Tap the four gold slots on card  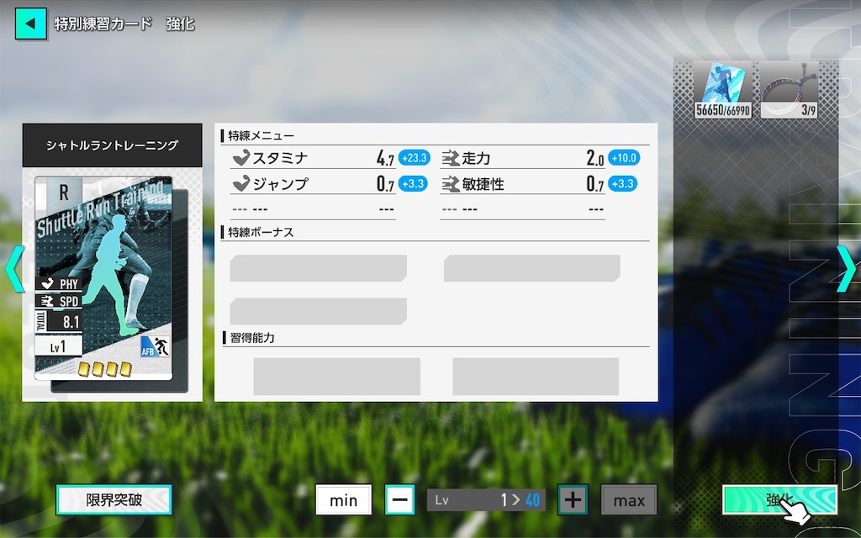coord(105,368)
